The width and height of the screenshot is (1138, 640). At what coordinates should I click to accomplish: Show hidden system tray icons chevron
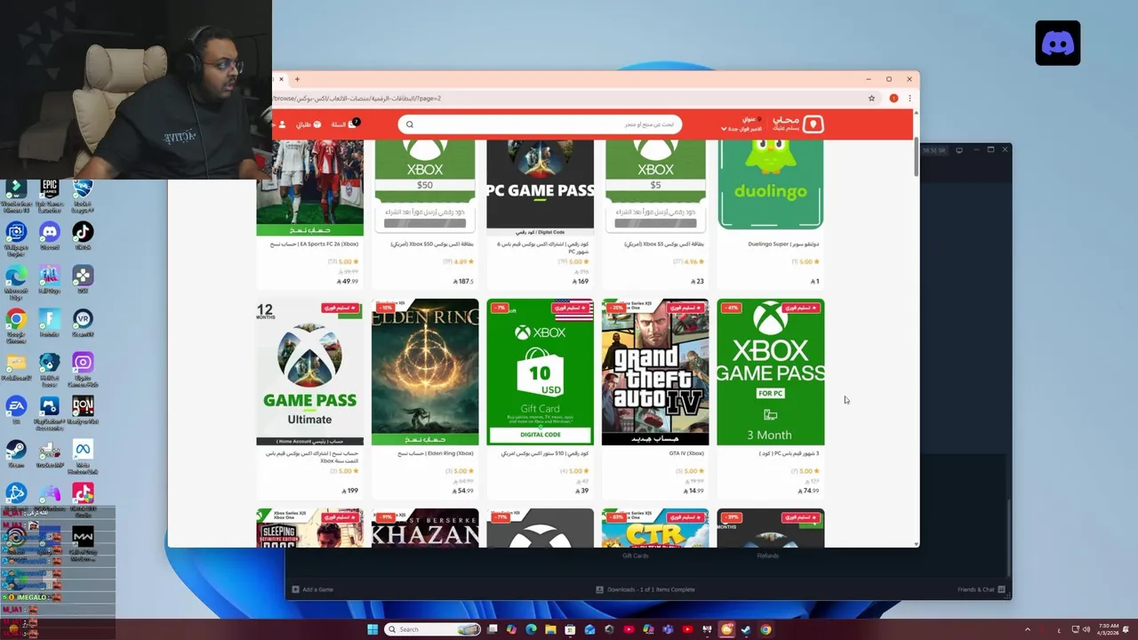(1028, 629)
